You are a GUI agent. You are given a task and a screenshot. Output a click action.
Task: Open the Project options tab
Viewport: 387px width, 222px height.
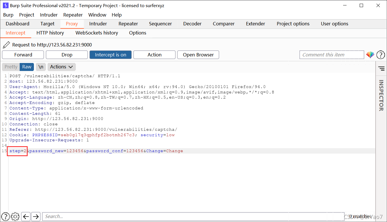pyautogui.click(x=293, y=24)
